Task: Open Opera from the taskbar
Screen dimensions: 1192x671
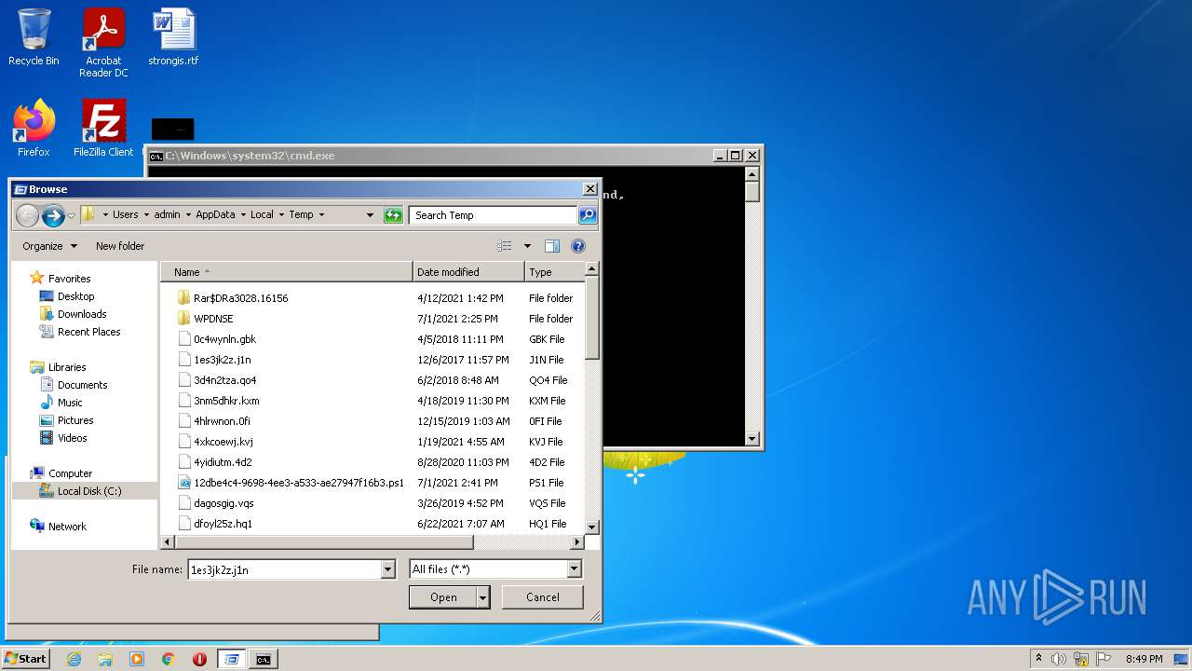Action: [199, 659]
